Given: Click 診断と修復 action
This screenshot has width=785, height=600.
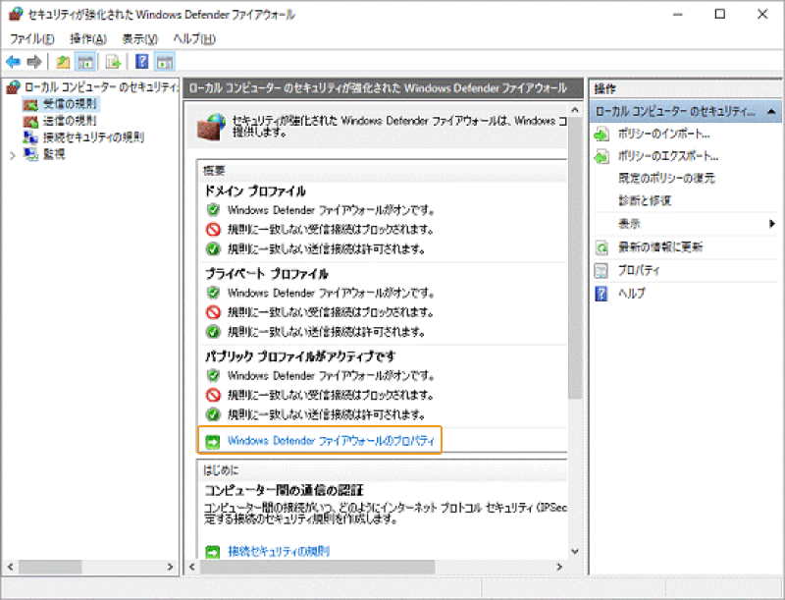Looking at the screenshot, I should (x=645, y=201).
